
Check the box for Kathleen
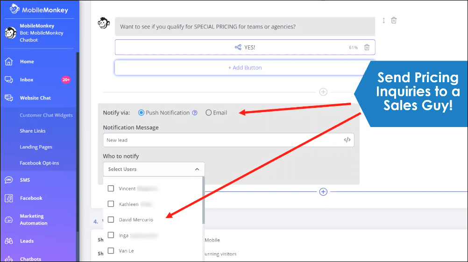(x=111, y=204)
